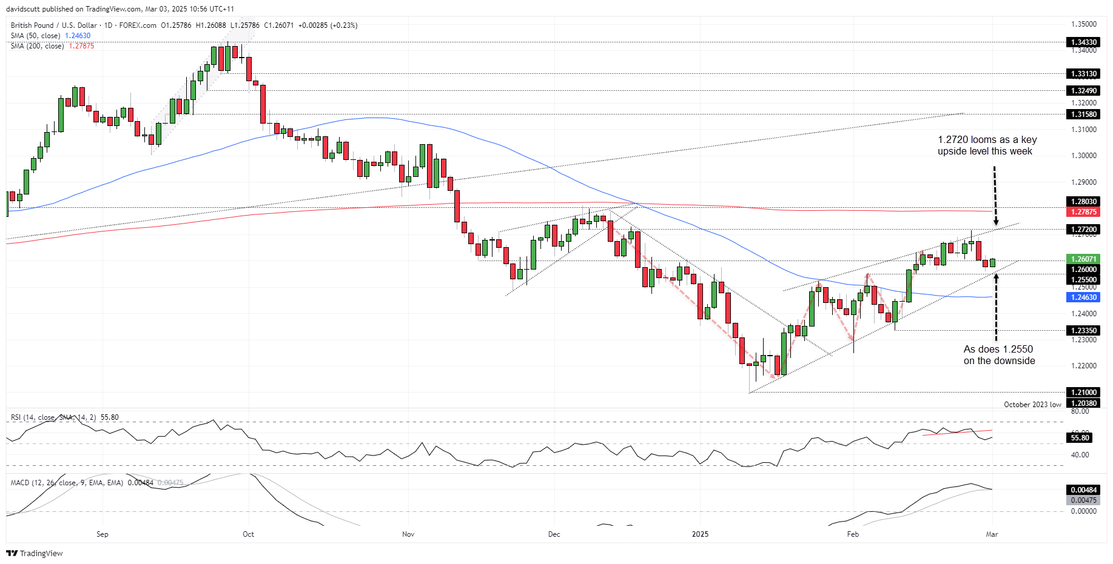The width and height of the screenshot is (1113, 564).
Task: Select the red 1.27875 SMA 200 price tag
Action: pos(1083,212)
